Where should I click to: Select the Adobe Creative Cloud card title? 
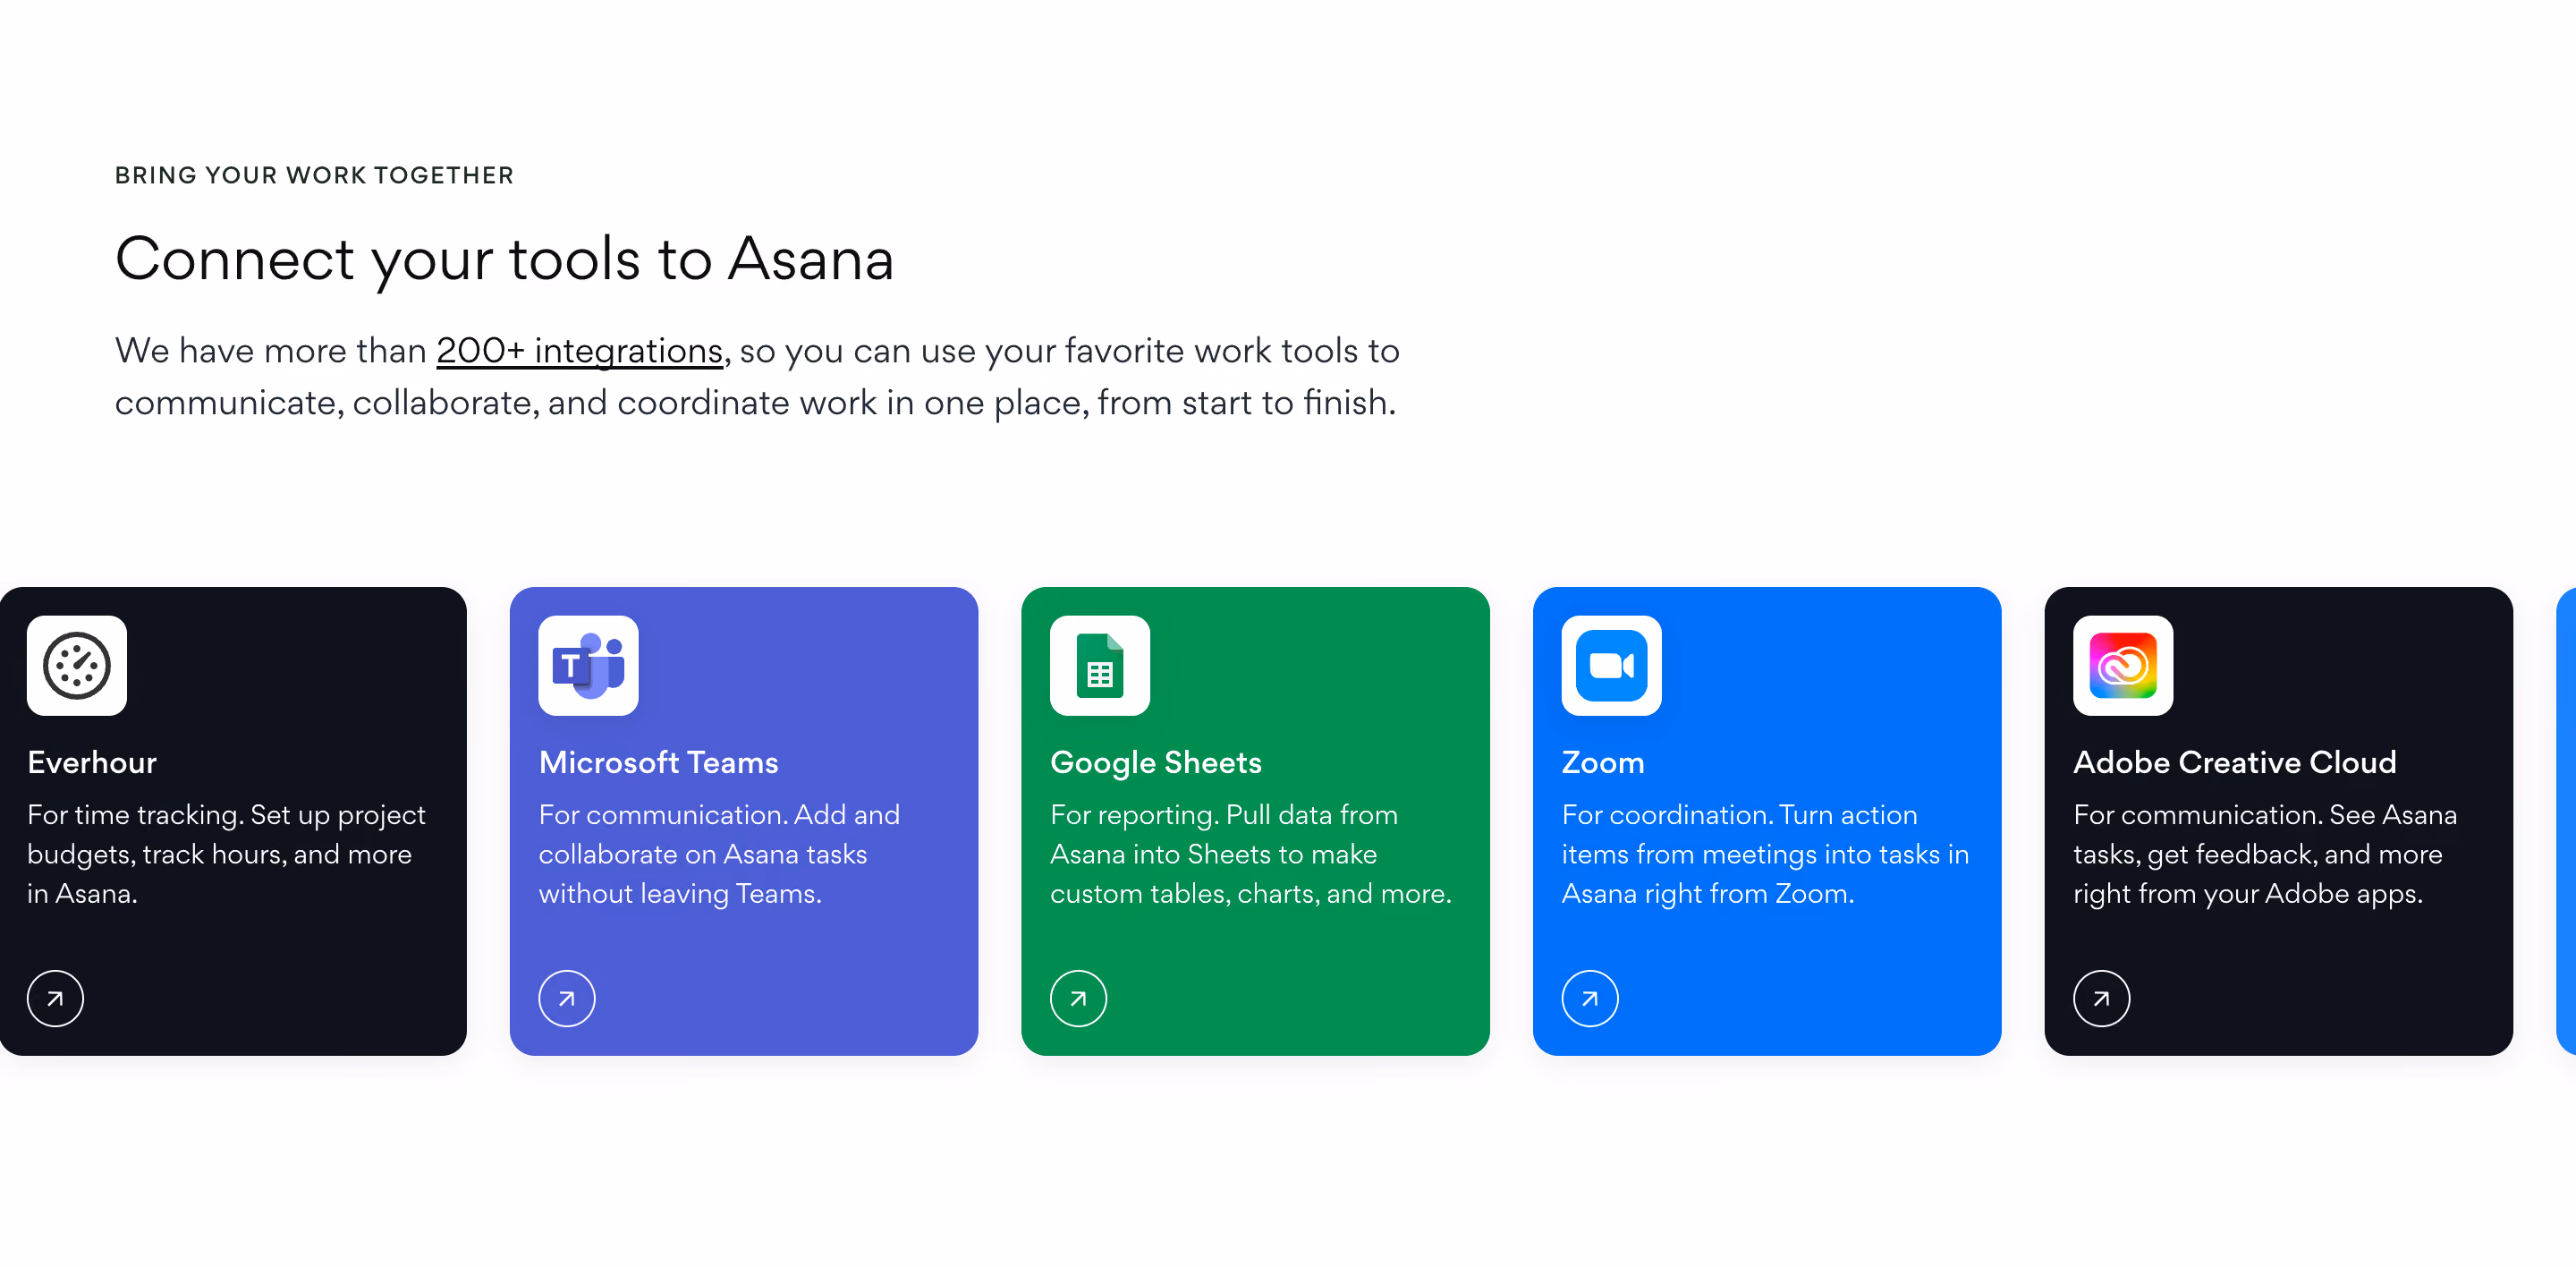pyautogui.click(x=2234, y=762)
